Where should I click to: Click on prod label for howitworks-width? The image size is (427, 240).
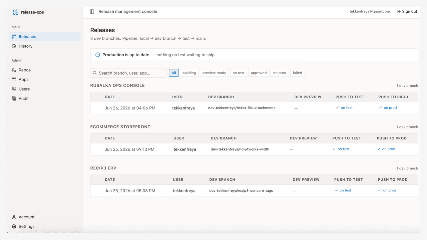[x=389, y=149]
